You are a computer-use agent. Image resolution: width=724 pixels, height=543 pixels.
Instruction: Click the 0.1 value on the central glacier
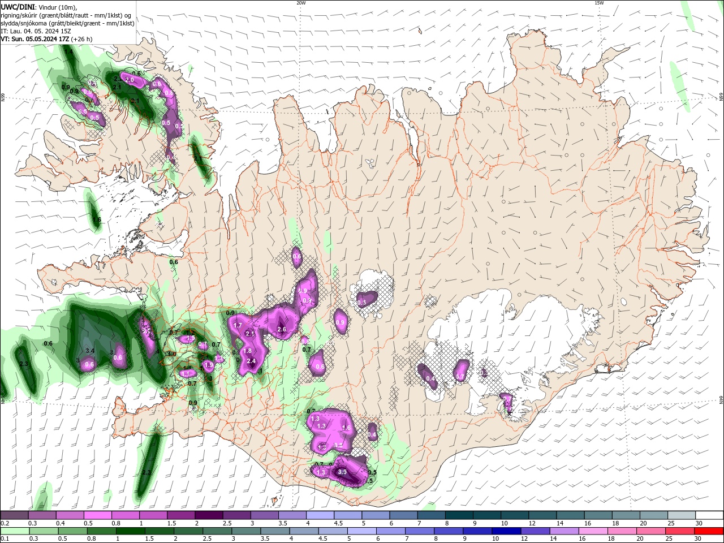tap(362, 303)
